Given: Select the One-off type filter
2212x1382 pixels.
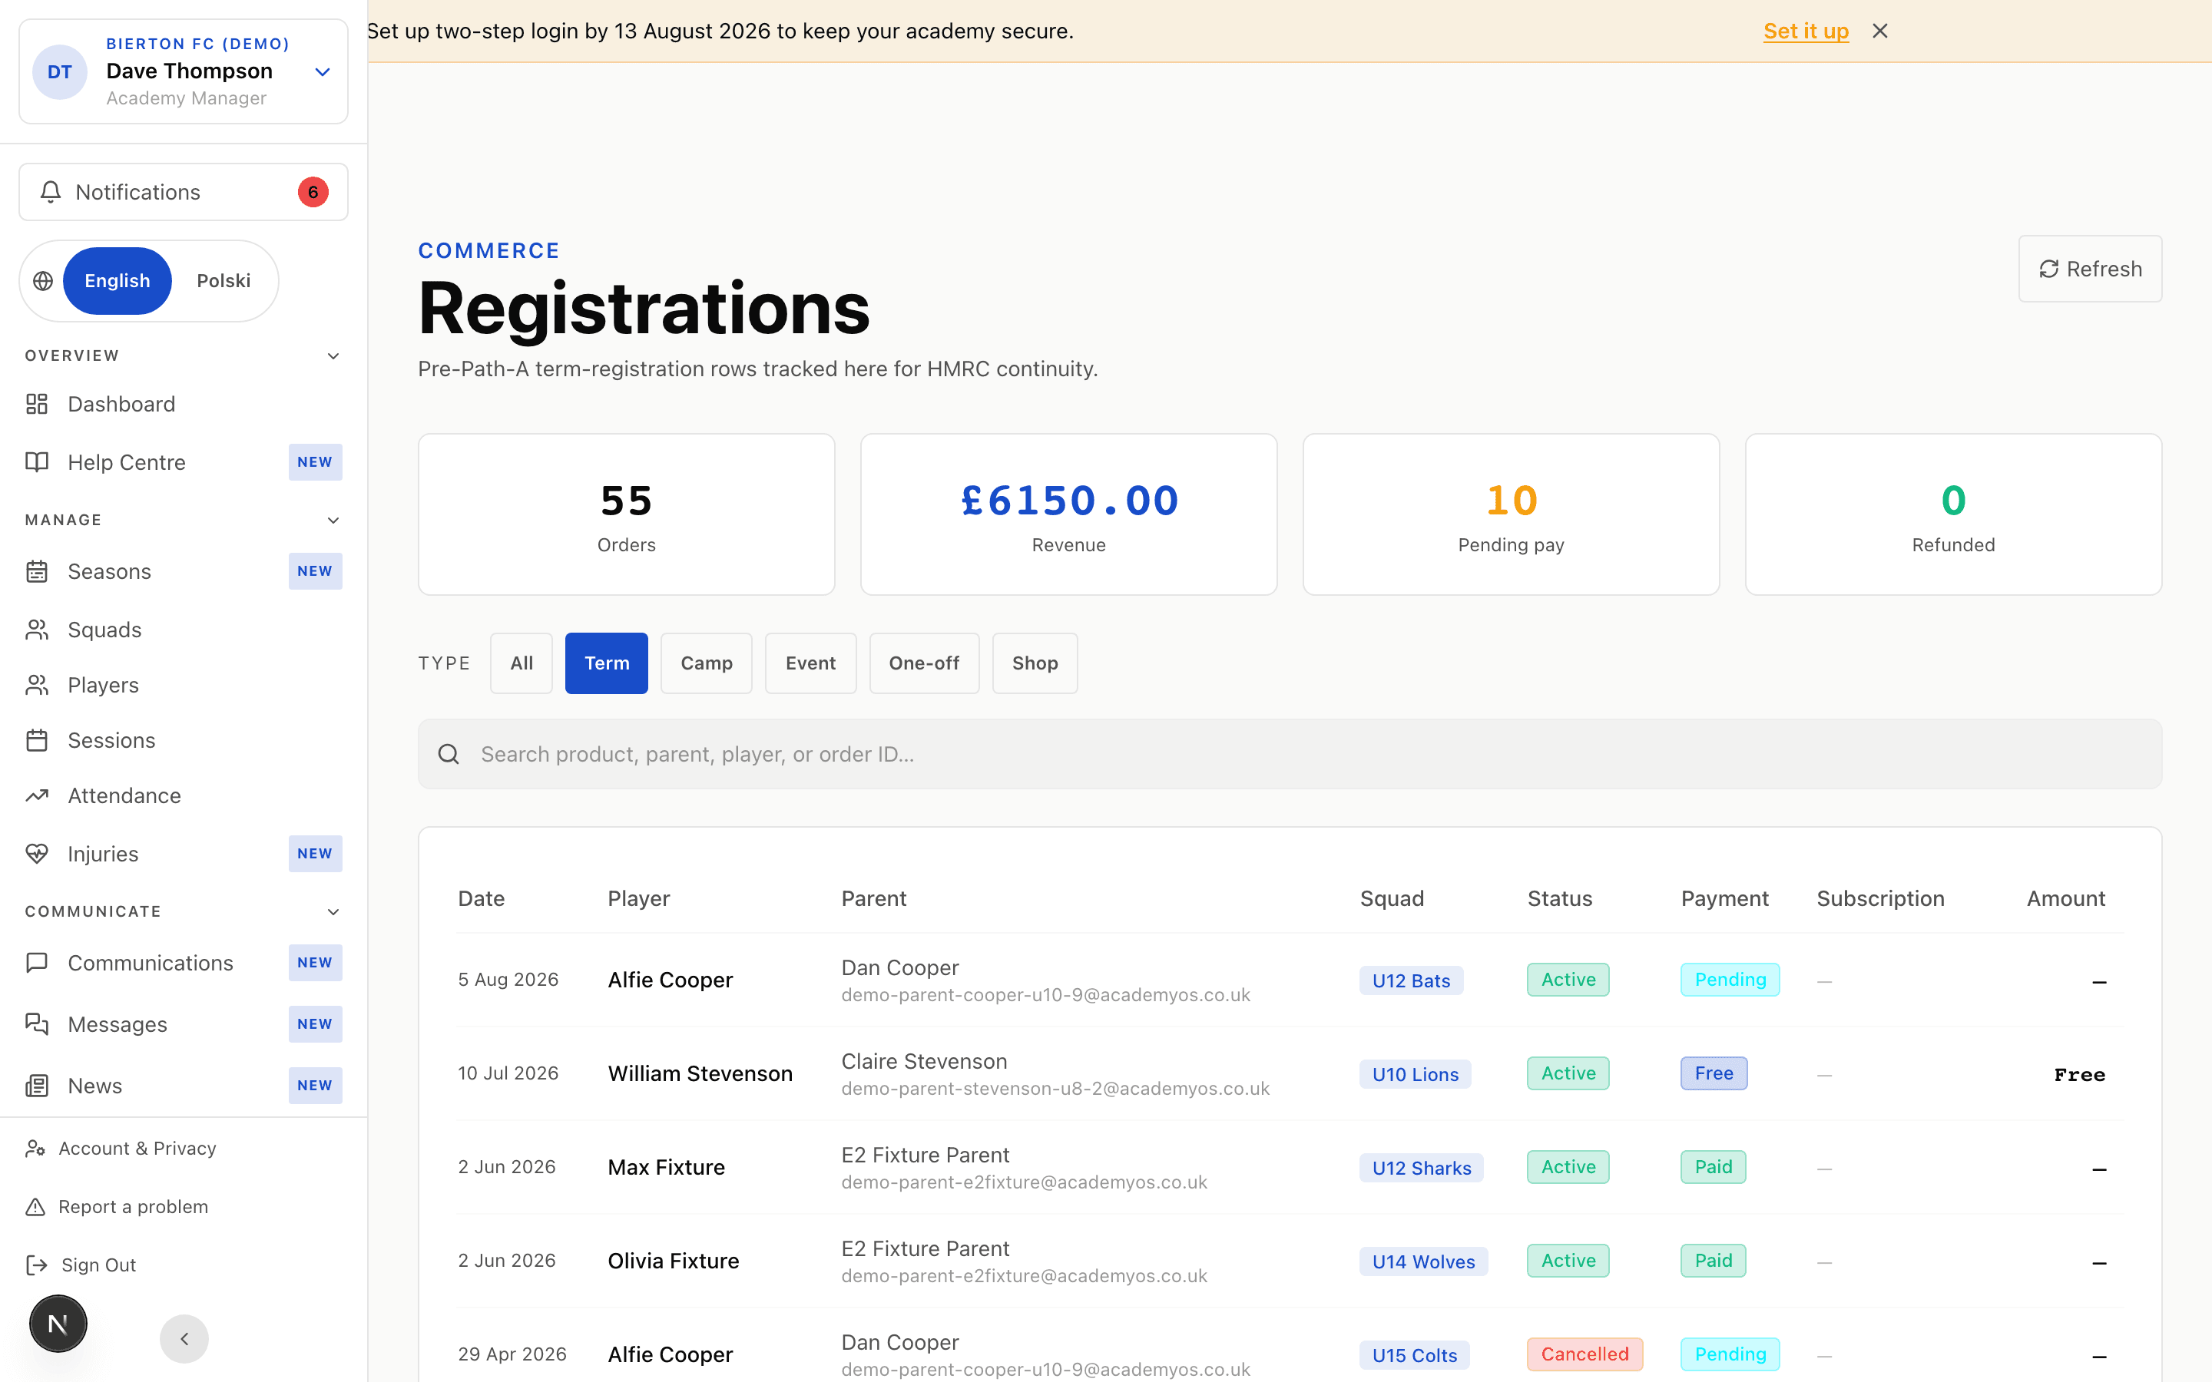Looking at the screenshot, I should click(x=923, y=663).
